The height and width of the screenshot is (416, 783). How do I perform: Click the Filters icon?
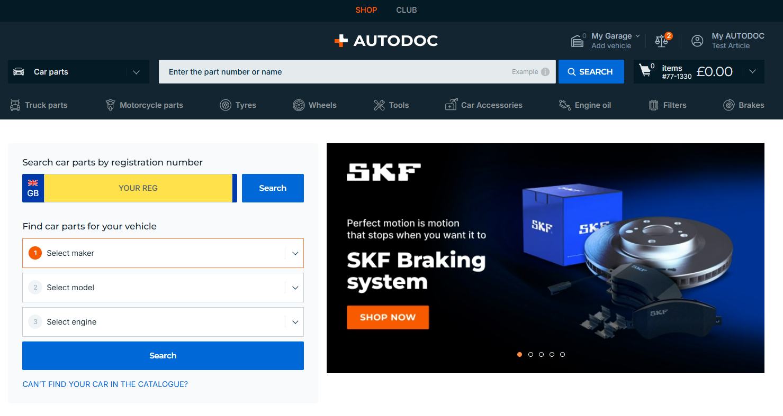click(x=654, y=105)
